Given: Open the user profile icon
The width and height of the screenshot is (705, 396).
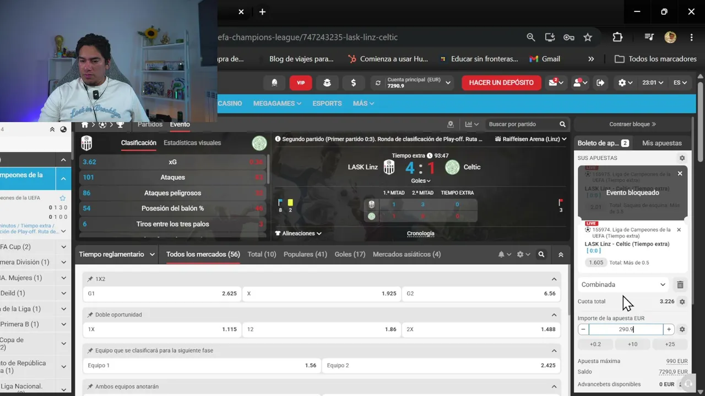Looking at the screenshot, I should pos(579,82).
